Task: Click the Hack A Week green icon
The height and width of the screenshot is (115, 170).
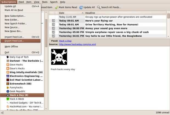Action: coord(8,99)
